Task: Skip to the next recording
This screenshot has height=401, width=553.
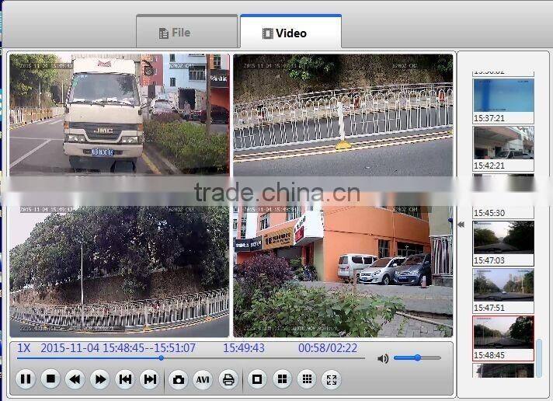Action: click(150, 379)
